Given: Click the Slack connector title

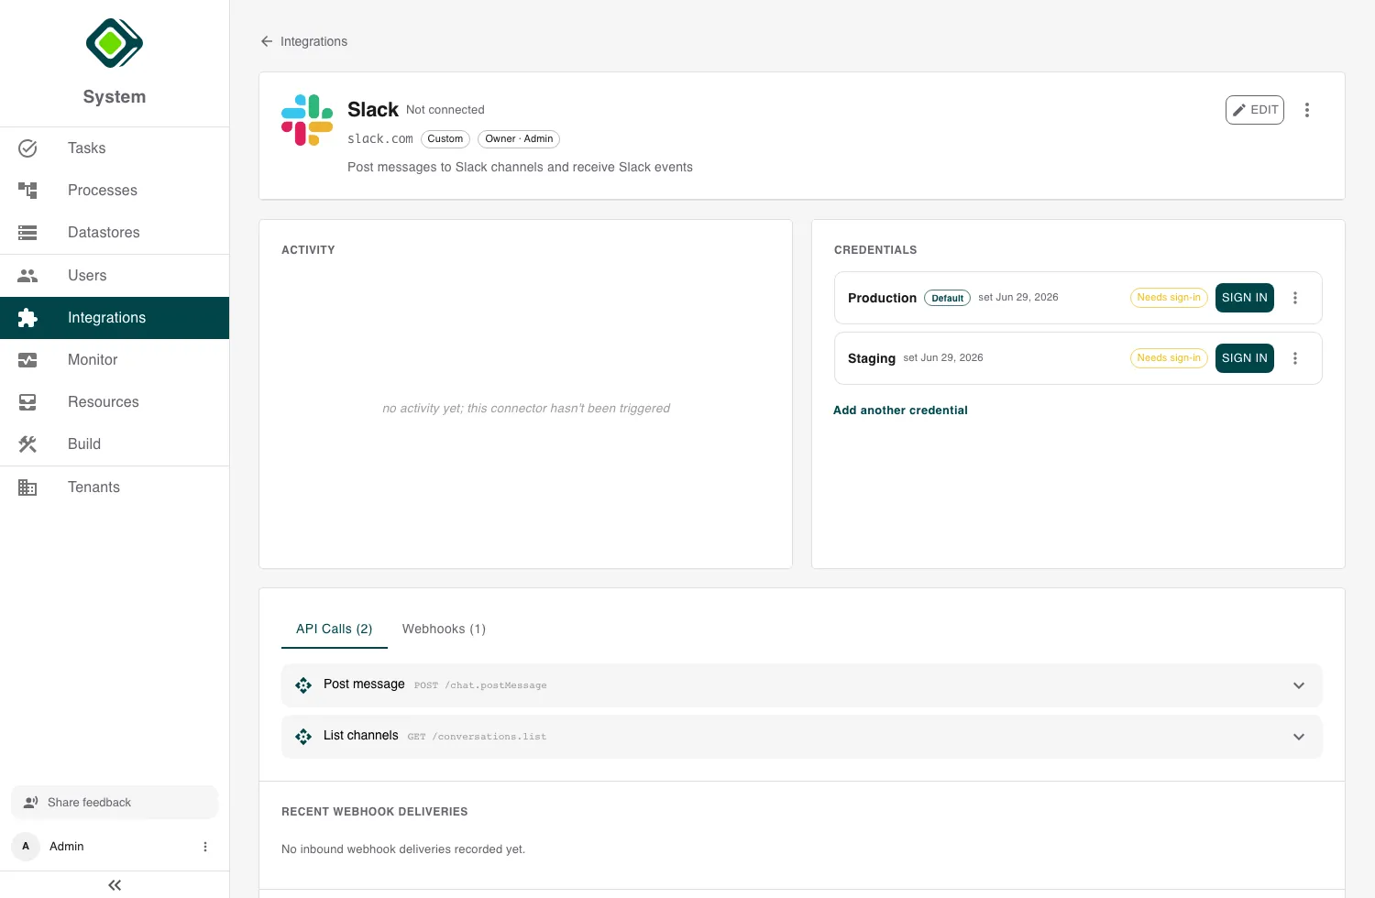Looking at the screenshot, I should (373, 110).
